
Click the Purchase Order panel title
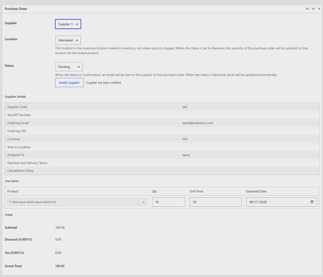(16, 9)
